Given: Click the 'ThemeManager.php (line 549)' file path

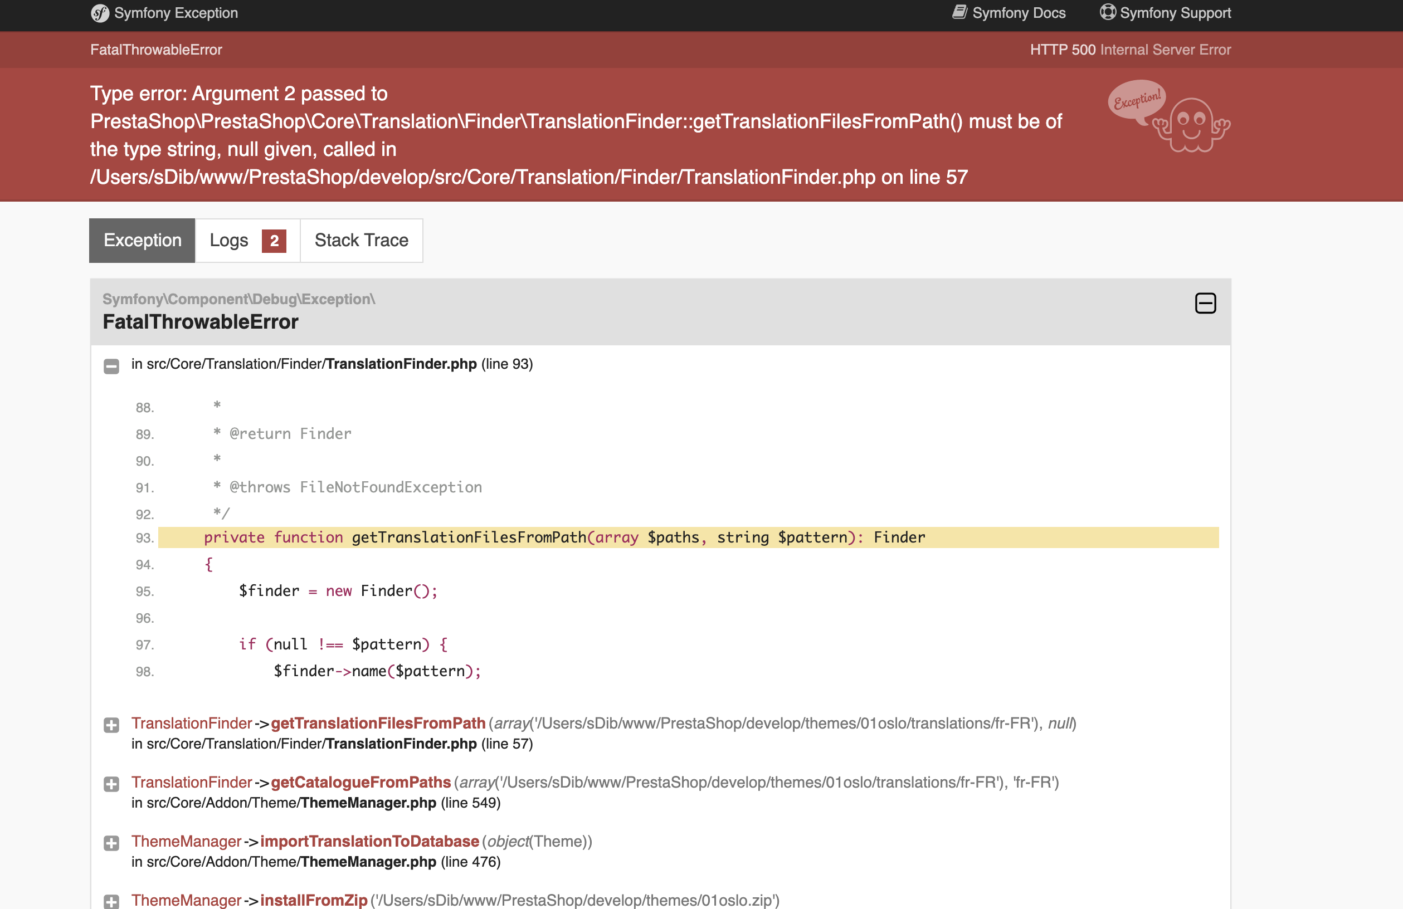Looking at the screenshot, I should [x=315, y=803].
